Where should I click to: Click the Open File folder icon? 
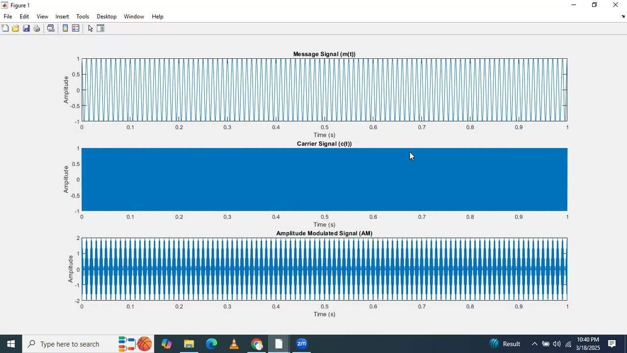(16, 28)
